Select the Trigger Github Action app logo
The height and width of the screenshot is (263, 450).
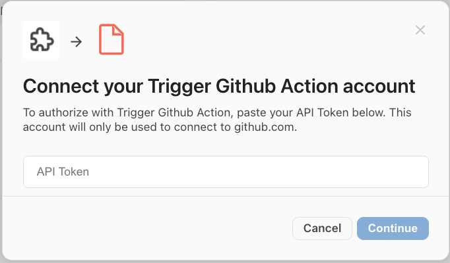click(x=42, y=40)
